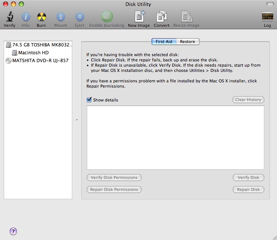Click the Clear History button

click(x=248, y=100)
